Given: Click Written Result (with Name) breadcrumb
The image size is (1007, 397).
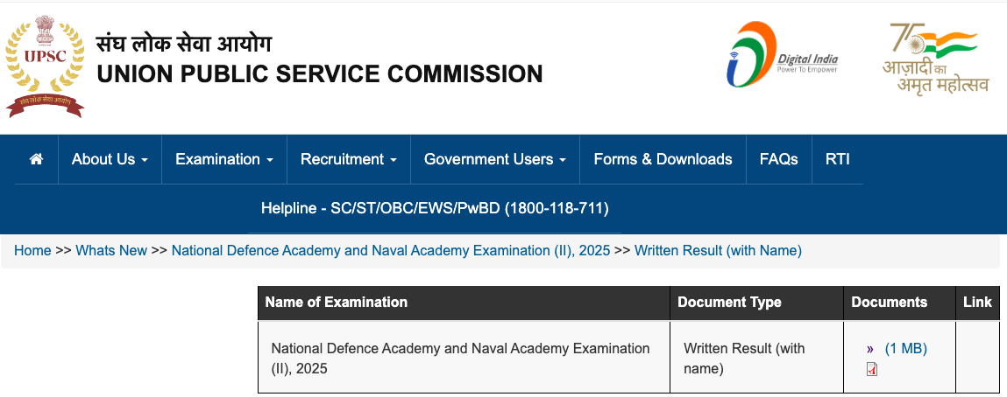Looking at the screenshot, I should 718,251.
